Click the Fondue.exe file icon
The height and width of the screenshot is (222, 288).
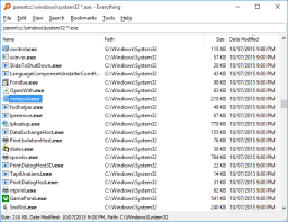[x=6, y=82]
